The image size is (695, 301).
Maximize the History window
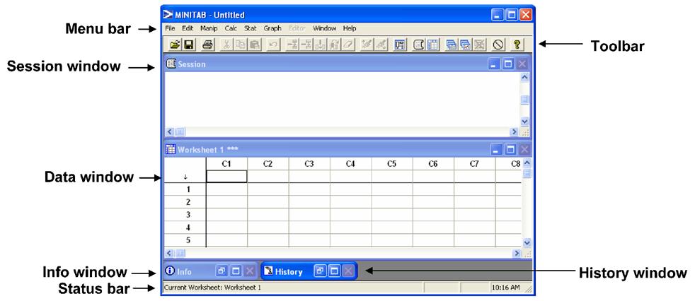[334, 271]
